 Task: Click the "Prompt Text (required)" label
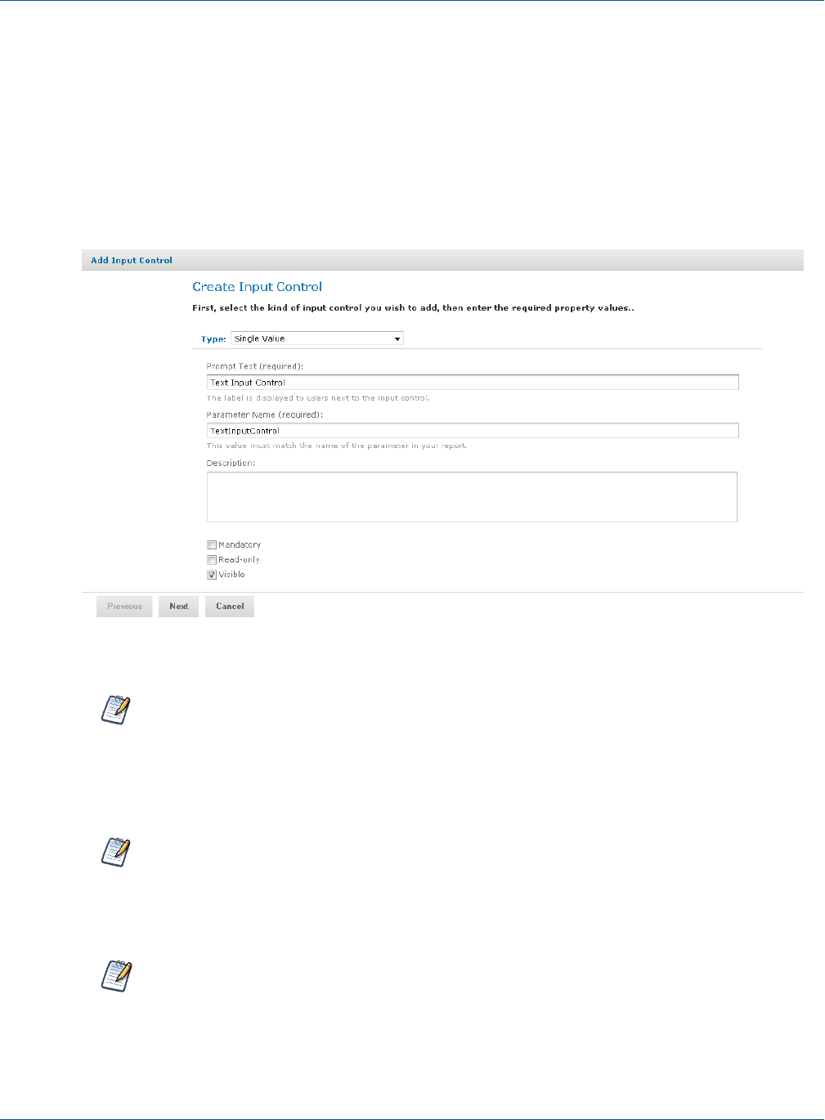point(255,366)
